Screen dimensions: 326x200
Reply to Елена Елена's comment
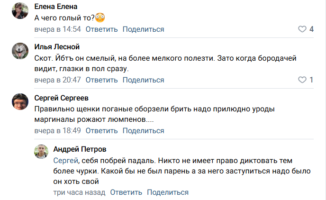click(x=101, y=29)
